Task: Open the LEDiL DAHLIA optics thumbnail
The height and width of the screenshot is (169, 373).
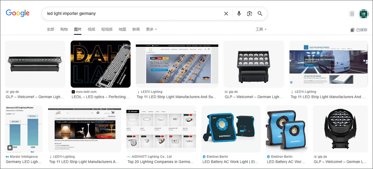Action: tap(101, 64)
